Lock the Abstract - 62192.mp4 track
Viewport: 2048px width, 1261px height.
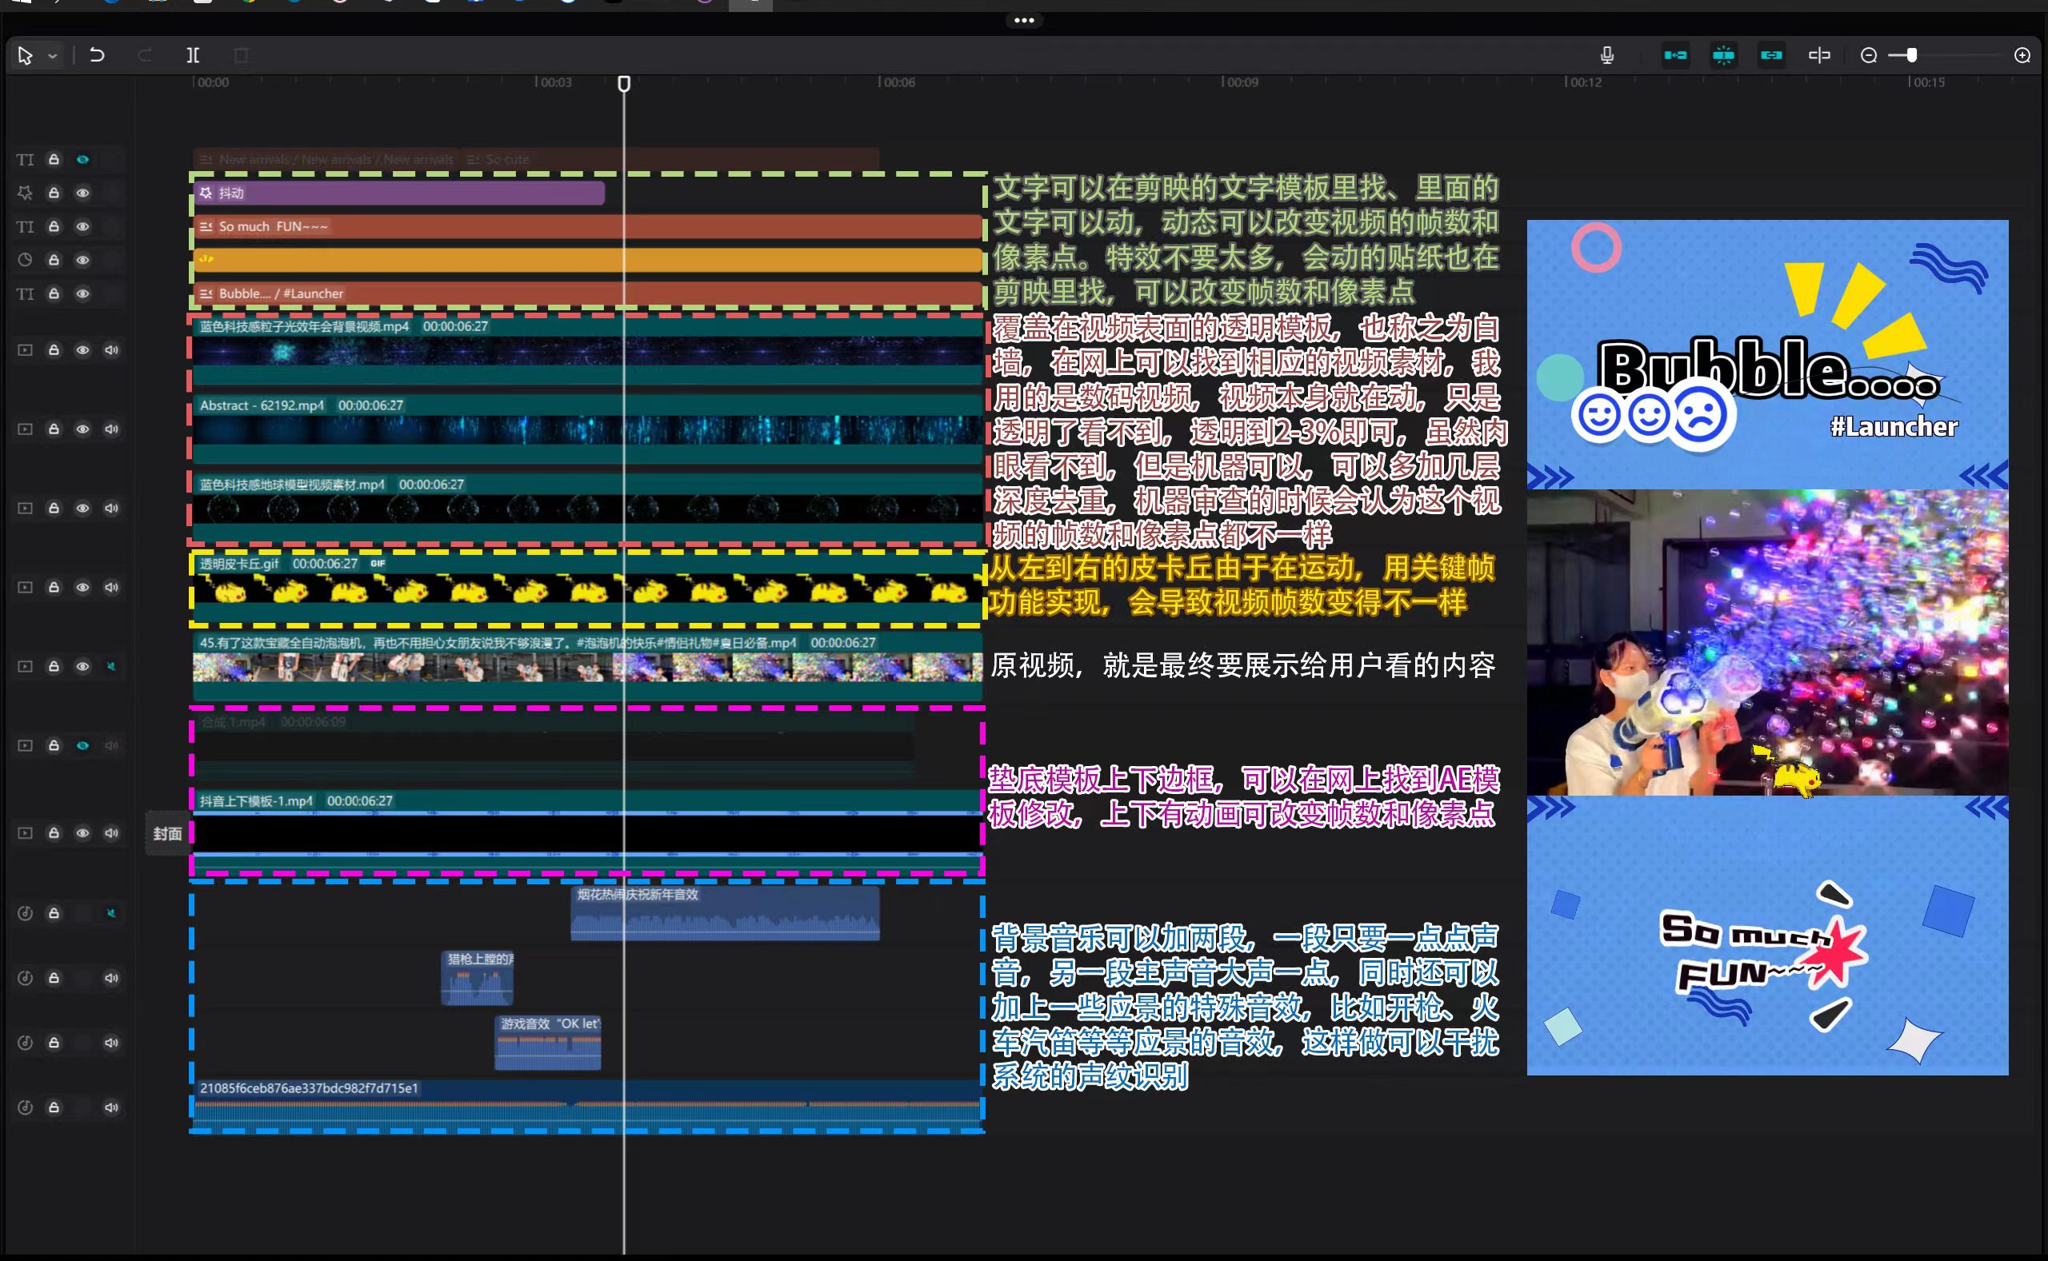click(54, 429)
